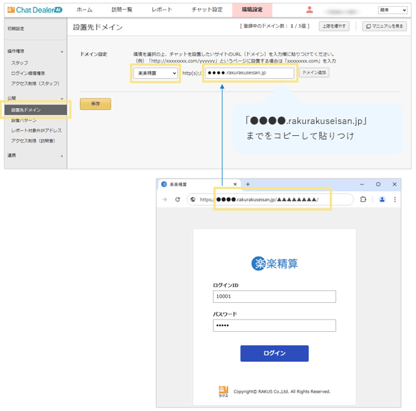Click the 設置先ドメイン page heading
The height and width of the screenshot is (411, 416).
coord(98,27)
